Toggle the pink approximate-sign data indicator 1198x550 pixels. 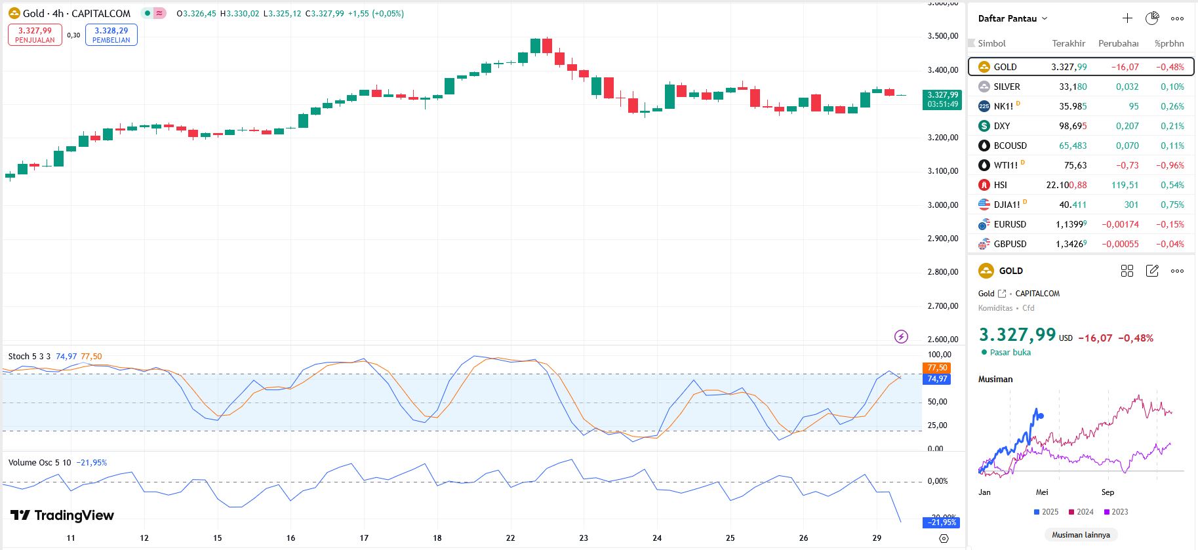coord(159,13)
